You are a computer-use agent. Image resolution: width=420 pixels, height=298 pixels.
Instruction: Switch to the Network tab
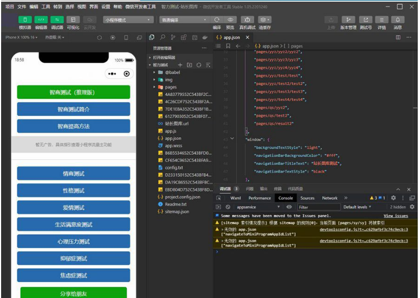tap(329, 198)
